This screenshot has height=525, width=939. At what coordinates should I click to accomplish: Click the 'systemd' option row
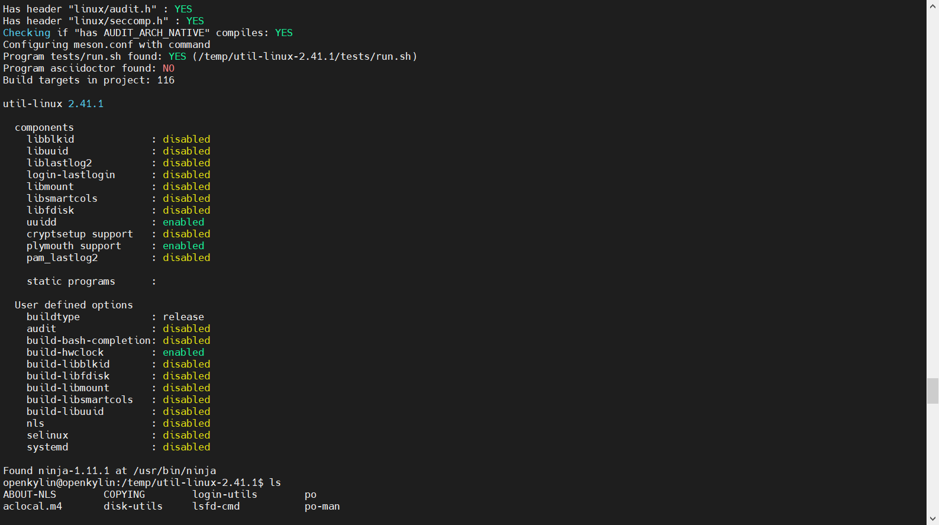coord(118,447)
